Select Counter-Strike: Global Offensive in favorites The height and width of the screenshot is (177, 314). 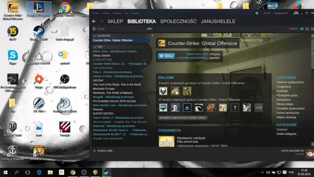(x=121, y=40)
